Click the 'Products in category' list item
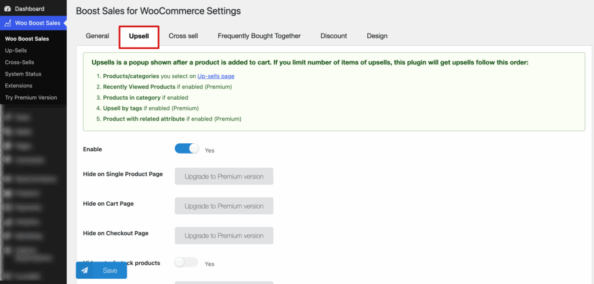594x284 pixels. [146, 98]
